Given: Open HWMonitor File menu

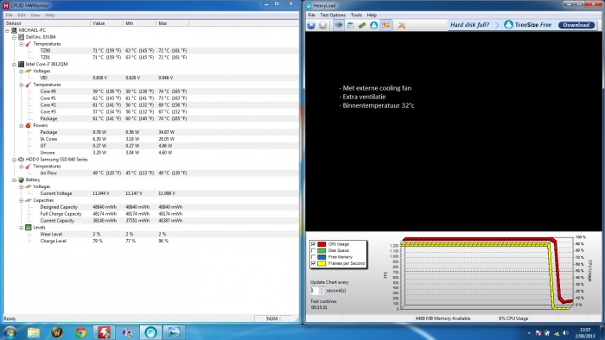Looking at the screenshot, I should [x=10, y=15].
